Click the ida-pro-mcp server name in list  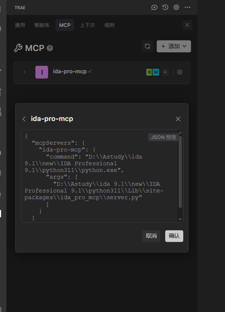point(70,71)
